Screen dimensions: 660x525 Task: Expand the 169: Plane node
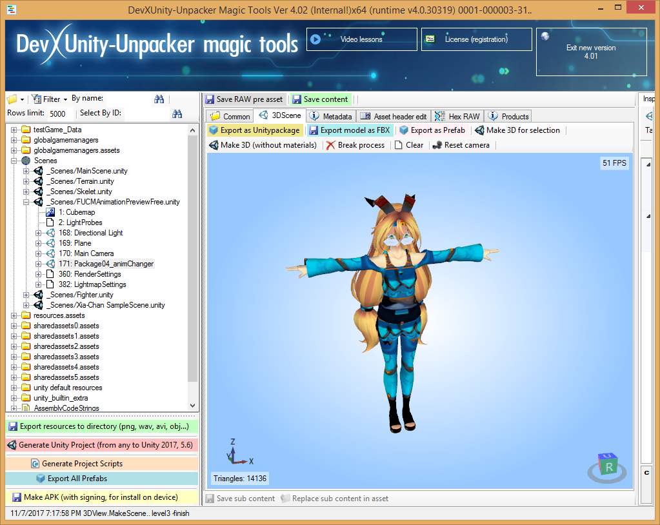pos(38,243)
